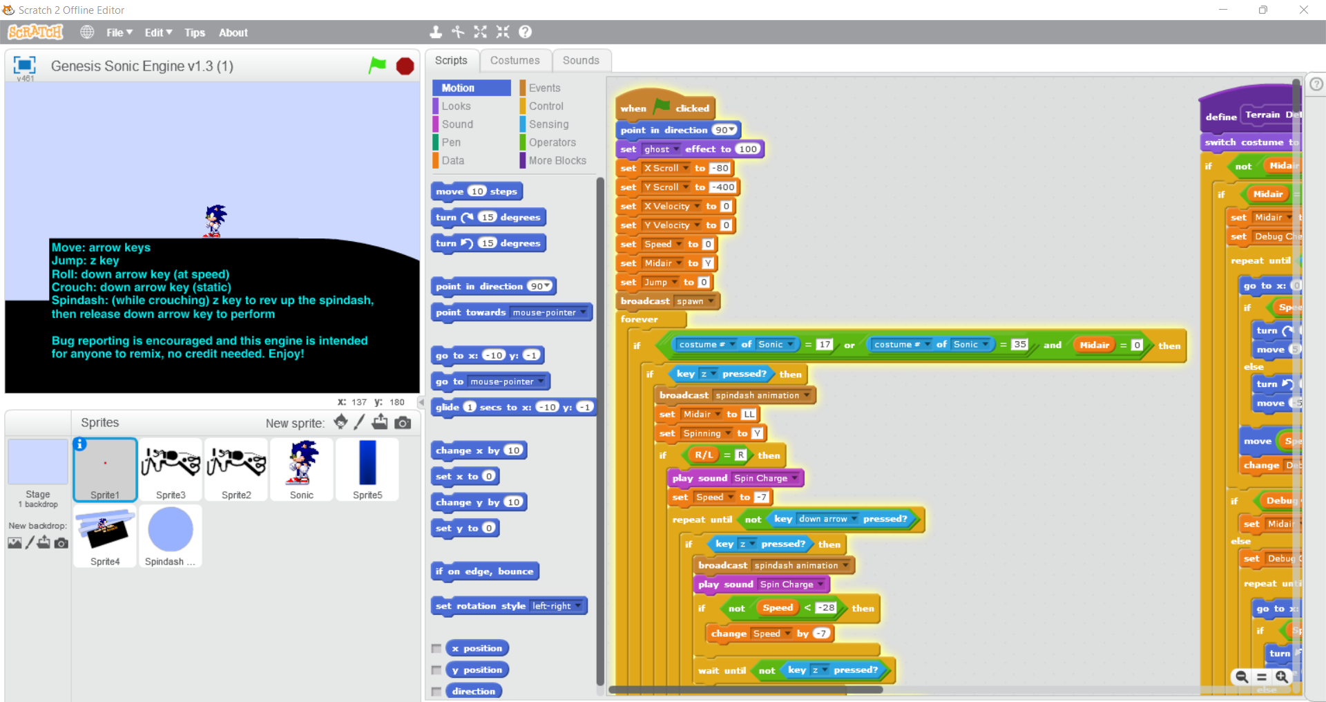Image resolution: width=1326 pixels, height=702 pixels.
Task: Click the Scratch logo
Action: pos(35,32)
